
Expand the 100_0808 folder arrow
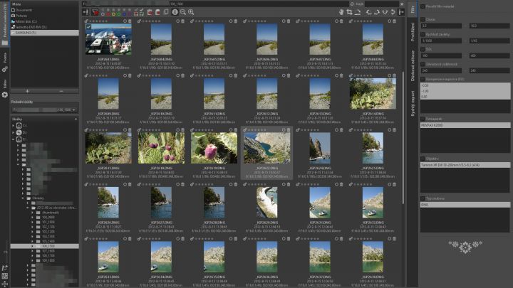point(32,218)
